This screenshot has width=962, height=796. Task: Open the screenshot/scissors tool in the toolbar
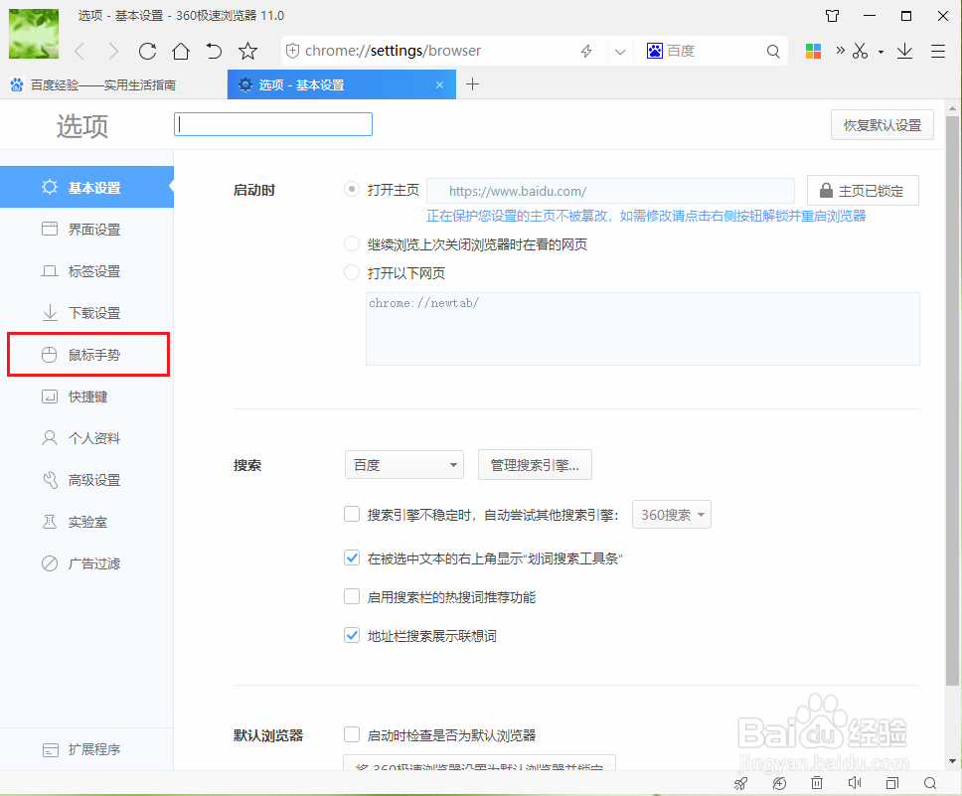pos(859,51)
